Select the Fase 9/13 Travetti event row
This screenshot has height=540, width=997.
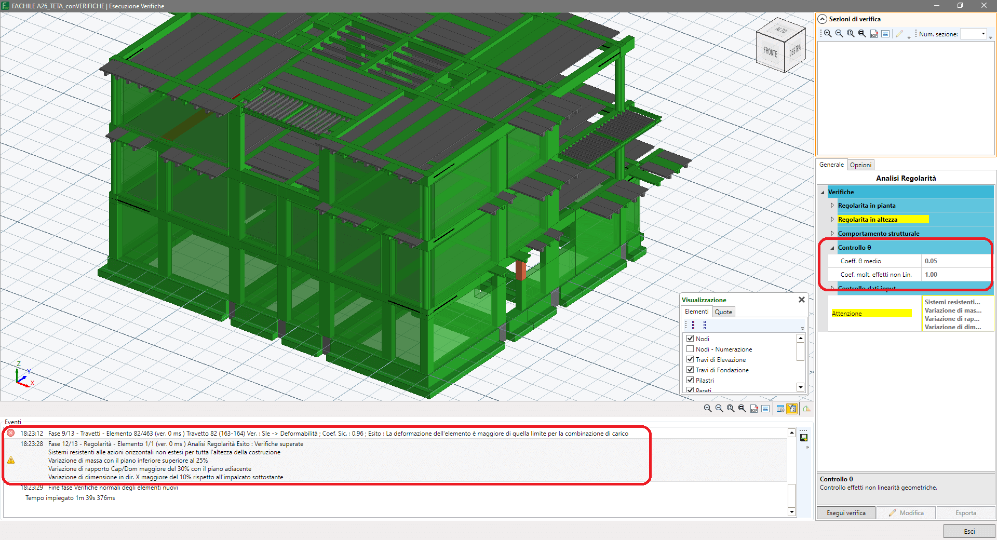click(396, 434)
